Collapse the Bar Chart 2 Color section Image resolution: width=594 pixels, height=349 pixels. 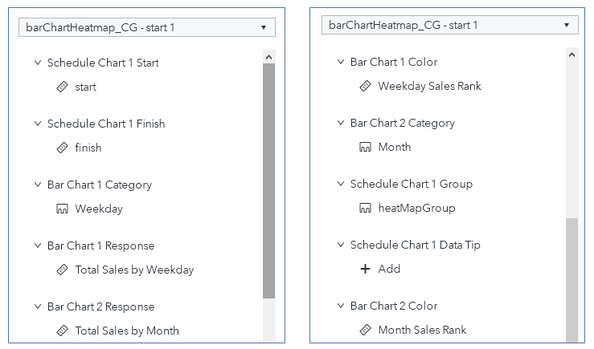pos(340,306)
